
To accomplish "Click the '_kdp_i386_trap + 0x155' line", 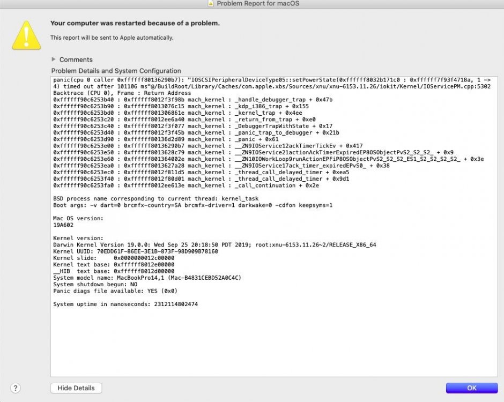I will click(x=181, y=106).
